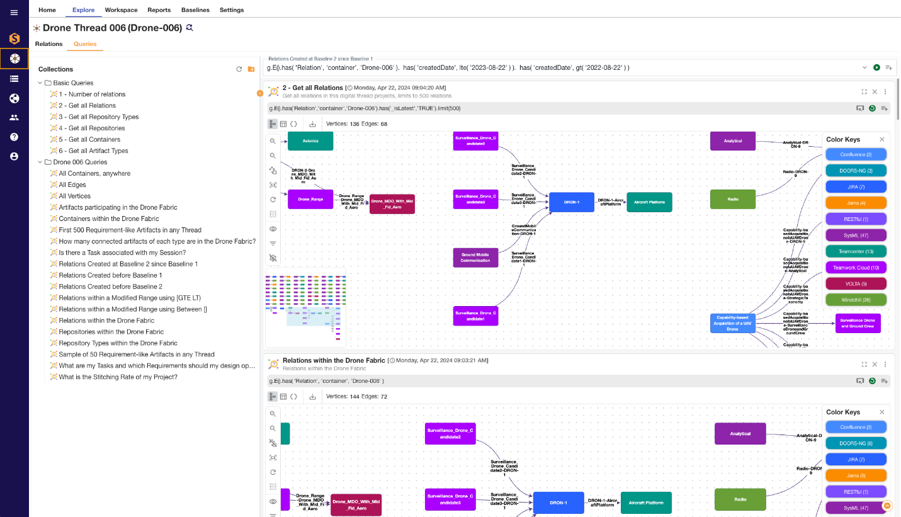This screenshot has width=901, height=517.
Task: Select the 'Repositories within the Drone Fabric' query
Action: pyautogui.click(x=111, y=332)
